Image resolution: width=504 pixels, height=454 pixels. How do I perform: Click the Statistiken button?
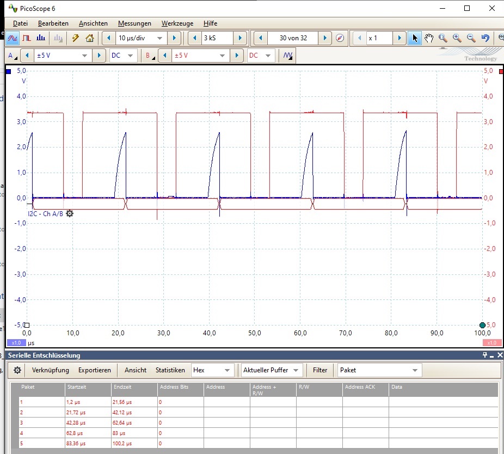pos(170,370)
